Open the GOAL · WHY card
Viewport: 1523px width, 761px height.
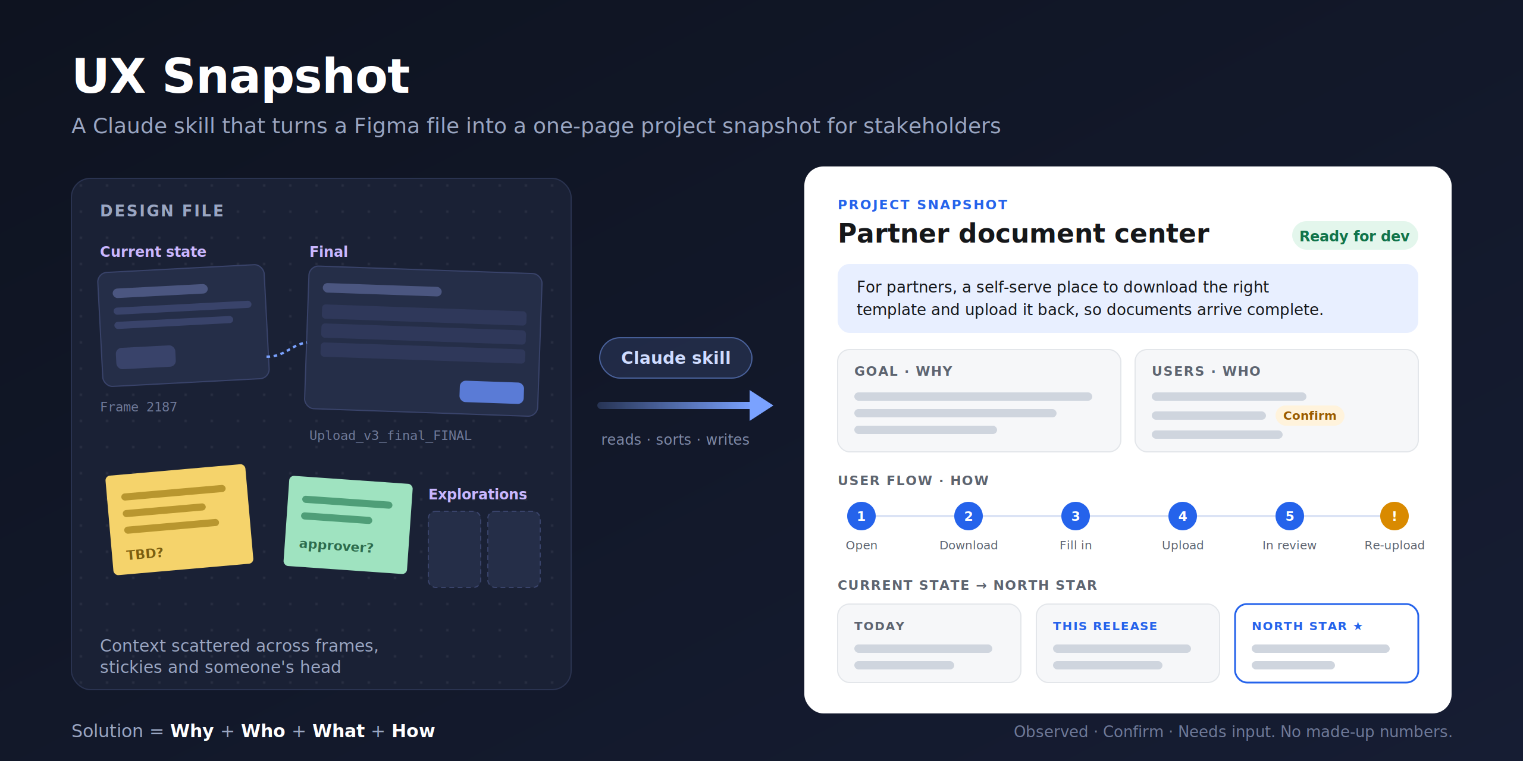979,401
